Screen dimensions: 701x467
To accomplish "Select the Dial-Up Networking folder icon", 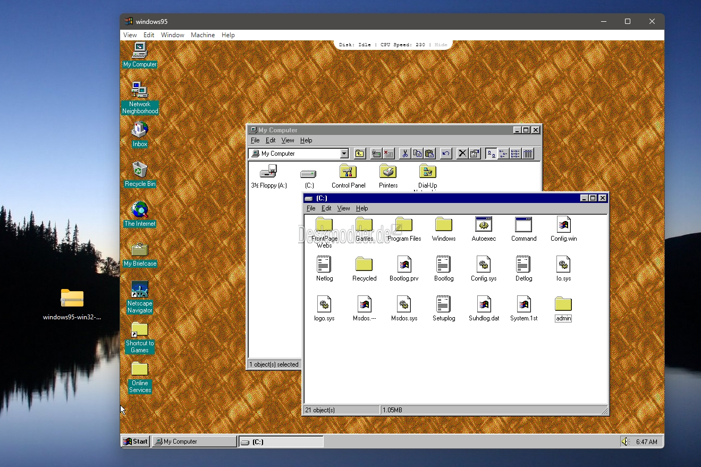I will 427,177.
